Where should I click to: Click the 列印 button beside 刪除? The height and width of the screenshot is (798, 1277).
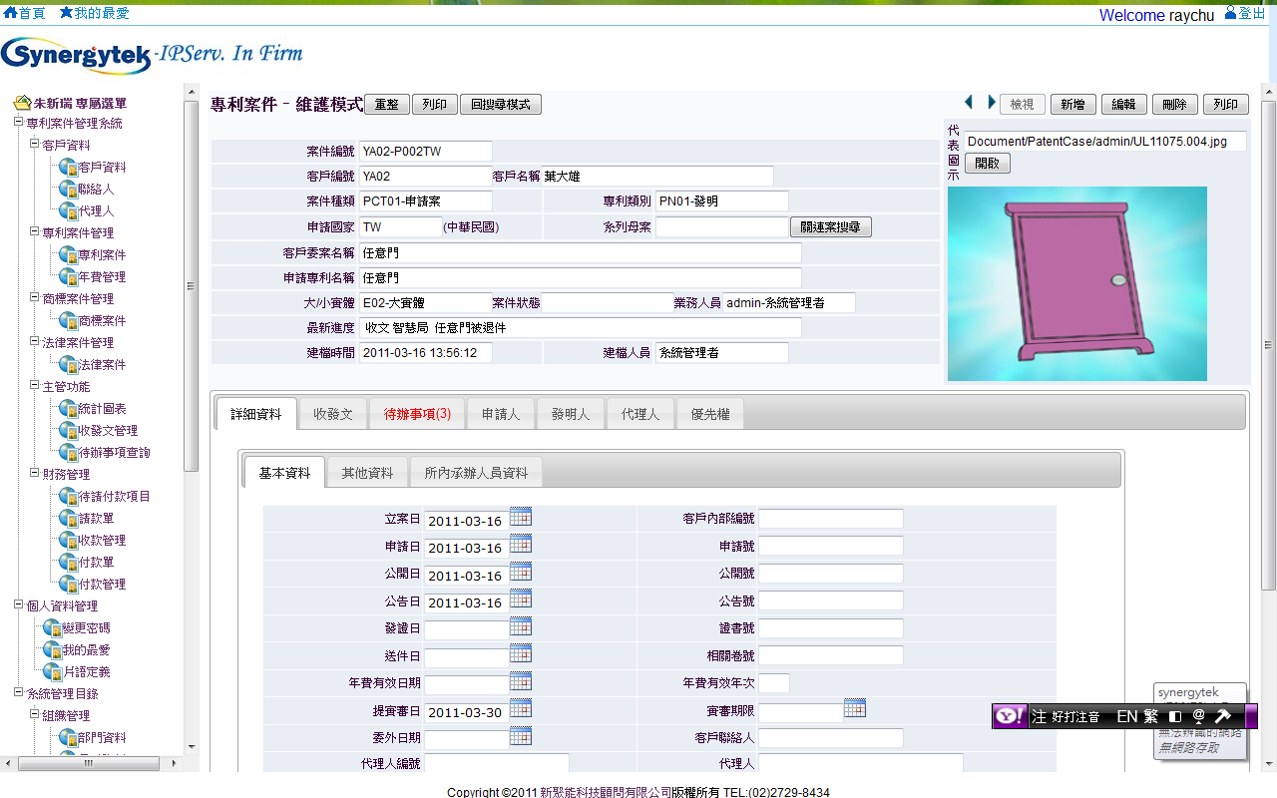pyautogui.click(x=1226, y=105)
